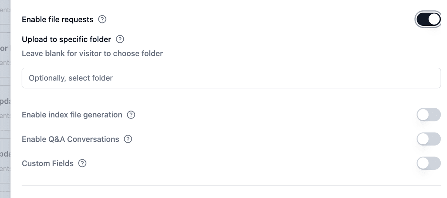Image resolution: width=447 pixels, height=198 pixels.
Task: Click the "Enable Q&A Conversations" label
Action: 70,139
